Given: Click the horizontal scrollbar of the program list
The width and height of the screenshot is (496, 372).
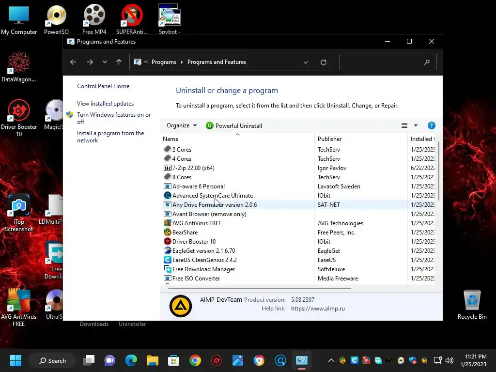Looking at the screenshot, I should tap(260, 288).
